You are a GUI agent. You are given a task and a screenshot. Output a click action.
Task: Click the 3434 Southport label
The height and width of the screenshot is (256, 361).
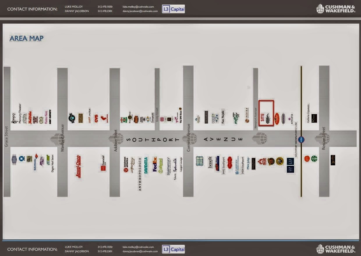(243, 166)
